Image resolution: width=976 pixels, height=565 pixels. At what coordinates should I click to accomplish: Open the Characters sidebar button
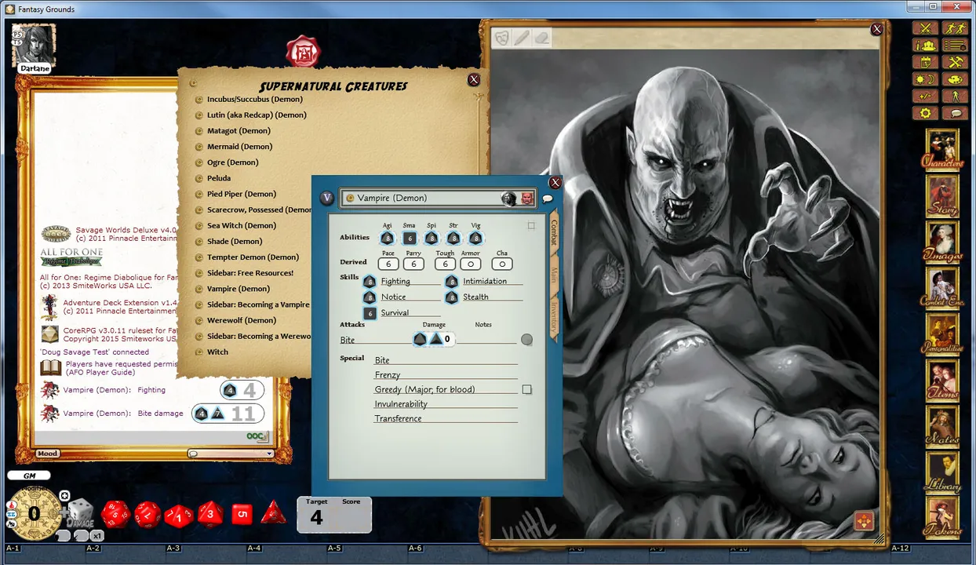coord(942,148)
